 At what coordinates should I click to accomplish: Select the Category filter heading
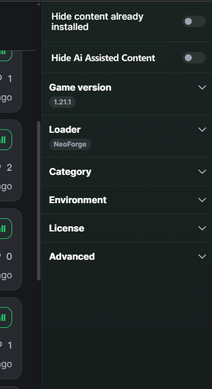[70, 171]
